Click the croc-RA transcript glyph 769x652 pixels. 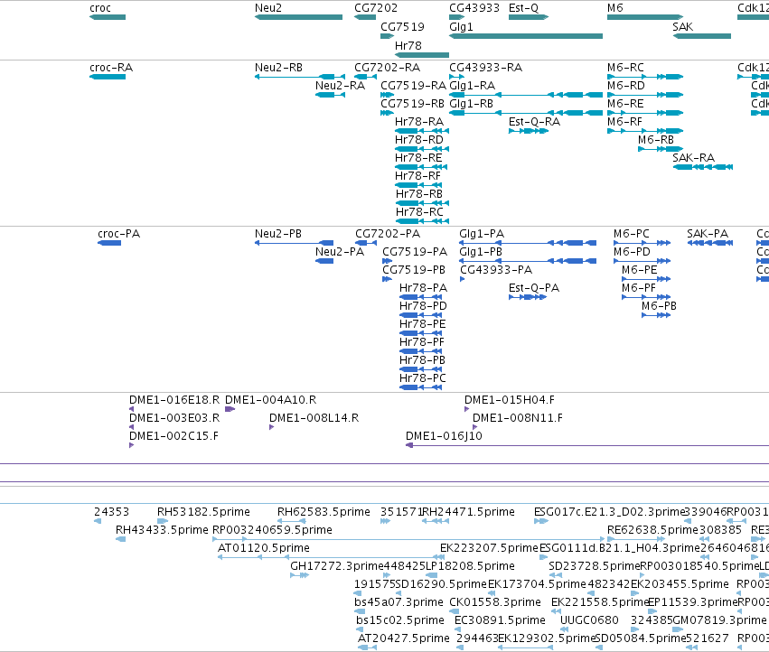pyautogui.click(x=108, y=77)
